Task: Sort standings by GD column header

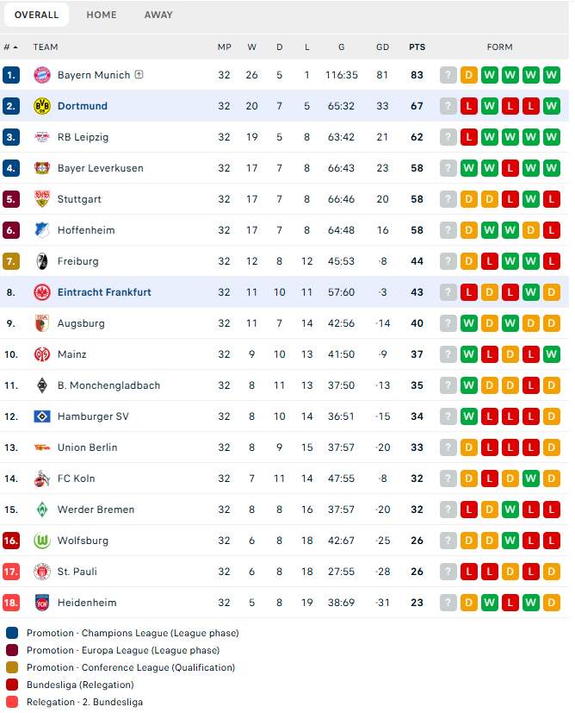Action: click(382, 47)
